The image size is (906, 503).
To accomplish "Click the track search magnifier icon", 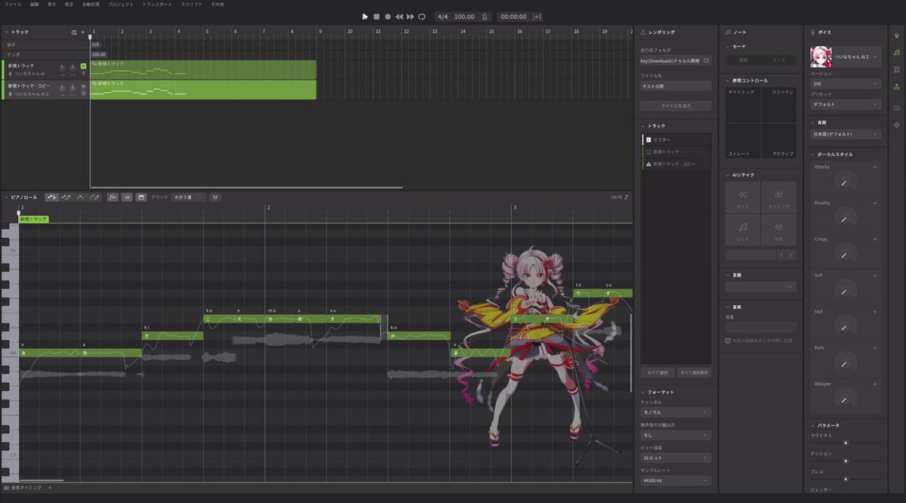I will click(74, 32).
